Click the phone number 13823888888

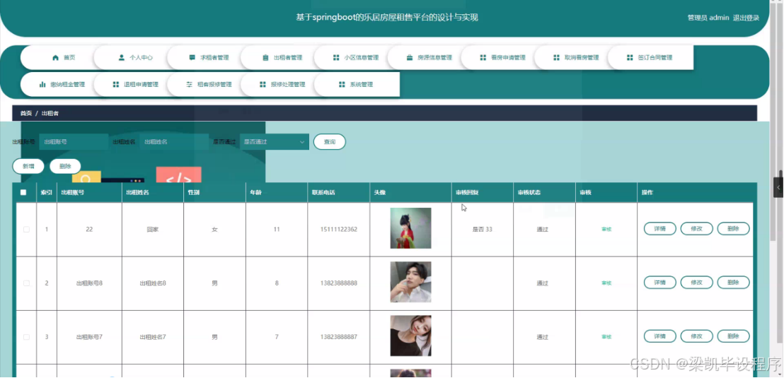point(338,283)
